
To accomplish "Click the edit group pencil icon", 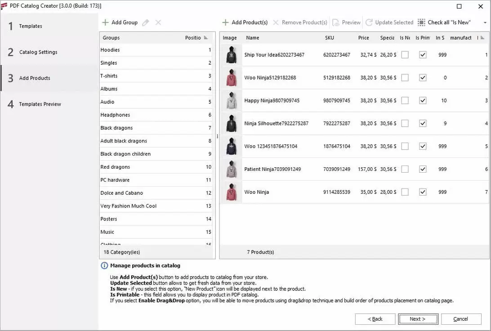I will pos(145,22).
